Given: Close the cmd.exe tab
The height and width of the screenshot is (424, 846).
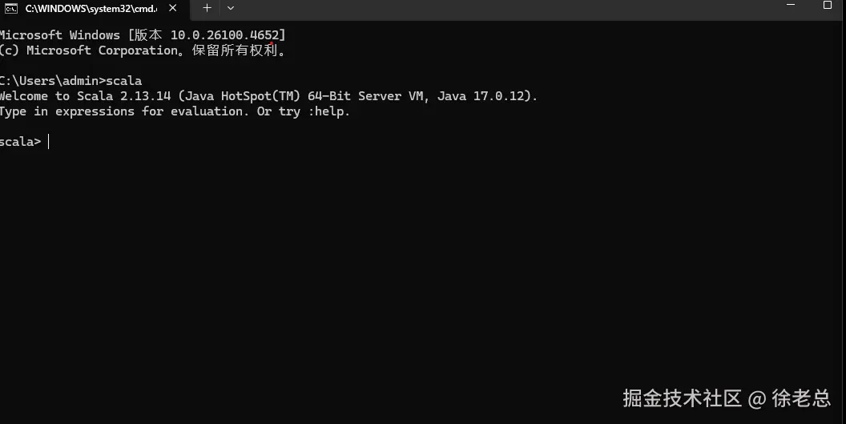Looking at the screenshot, I should click(x=171, y=8).
